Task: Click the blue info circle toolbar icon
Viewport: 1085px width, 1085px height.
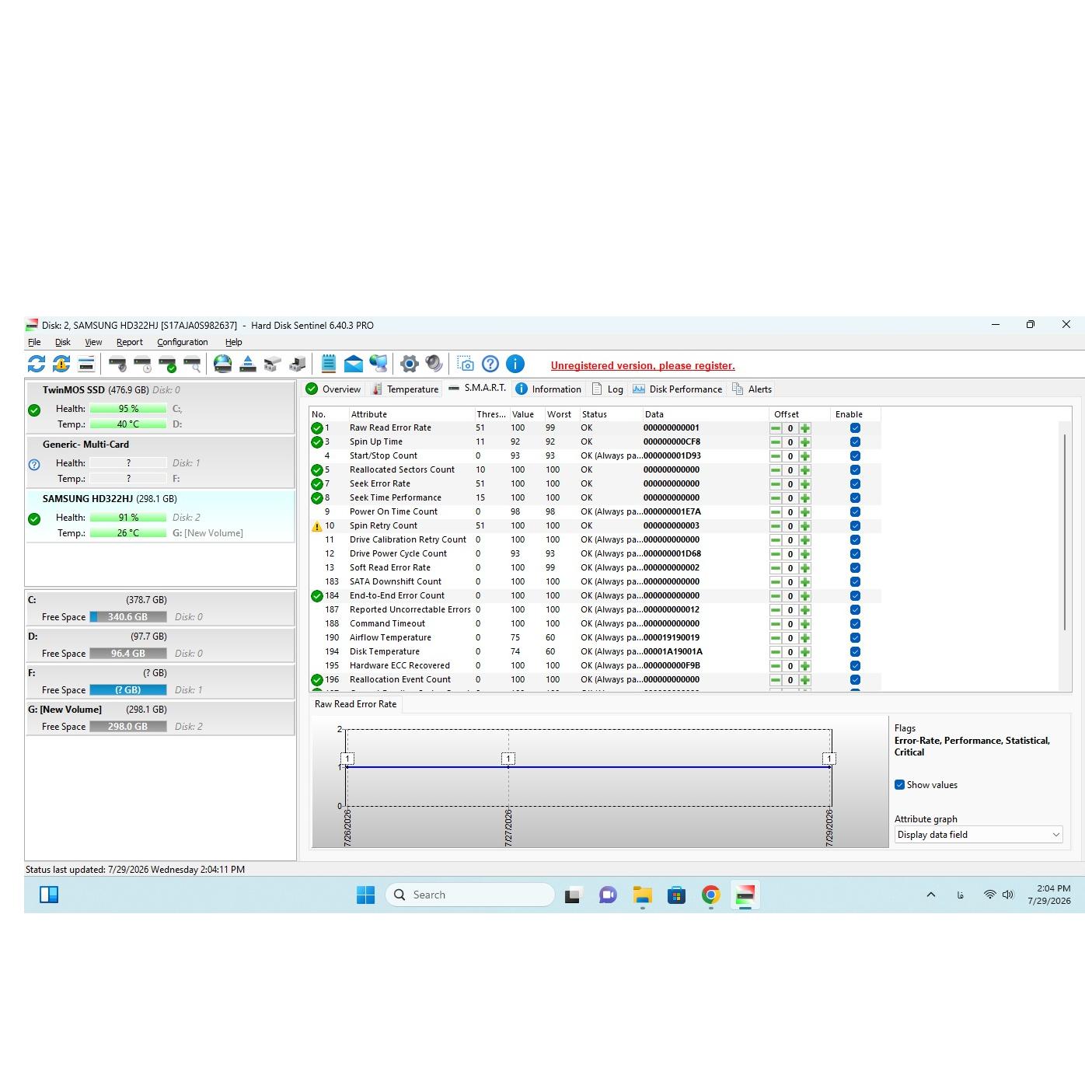Action: (x=515, y=364)
